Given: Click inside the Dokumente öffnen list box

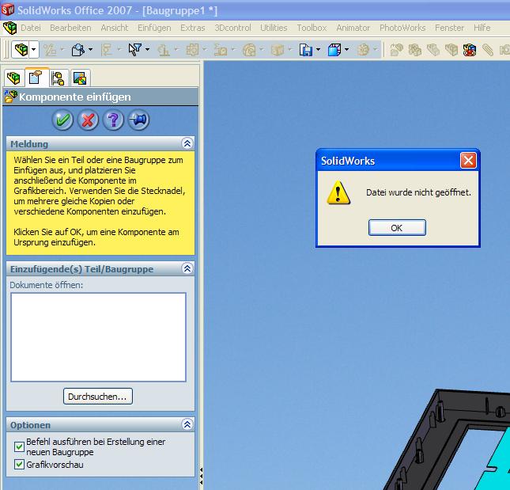Looking at the screenshot, I should click(x=99, y=337).
